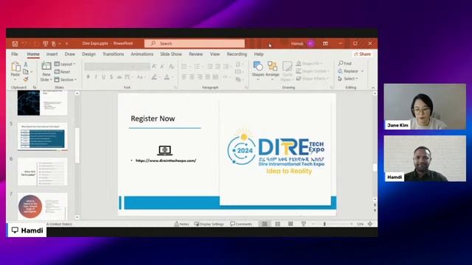This screenshot has width=472, height=265.
Task: Clear all formatting icon in Font group
Action: click(x=172, y=66)
